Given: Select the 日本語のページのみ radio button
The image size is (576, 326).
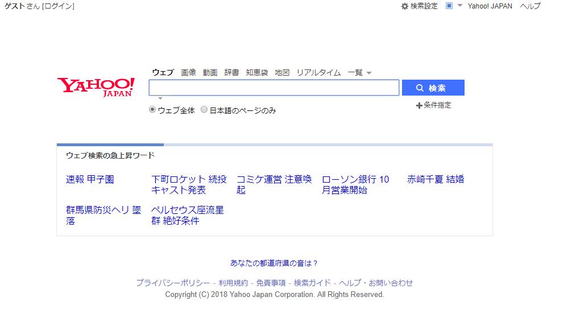Looking at the screenshot, I should coord(204,110).
